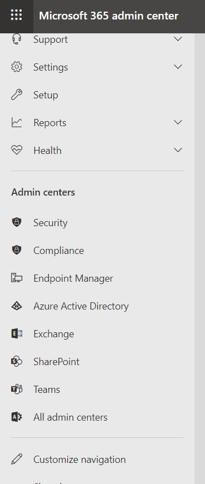205x484 pixels.
Task: Click the Admin centers heading
Action: (x=43, y=192)
